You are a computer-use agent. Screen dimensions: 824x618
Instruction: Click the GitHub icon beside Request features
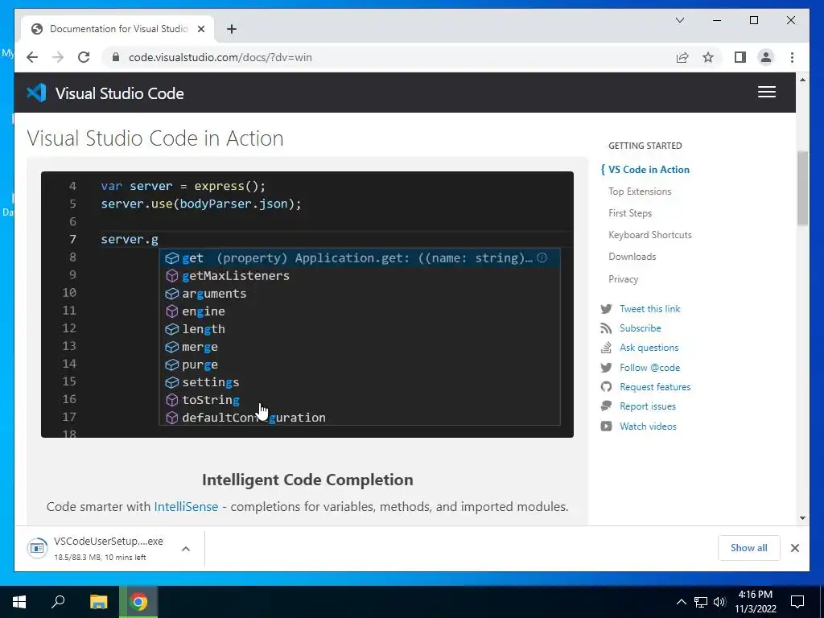point(607,387)
